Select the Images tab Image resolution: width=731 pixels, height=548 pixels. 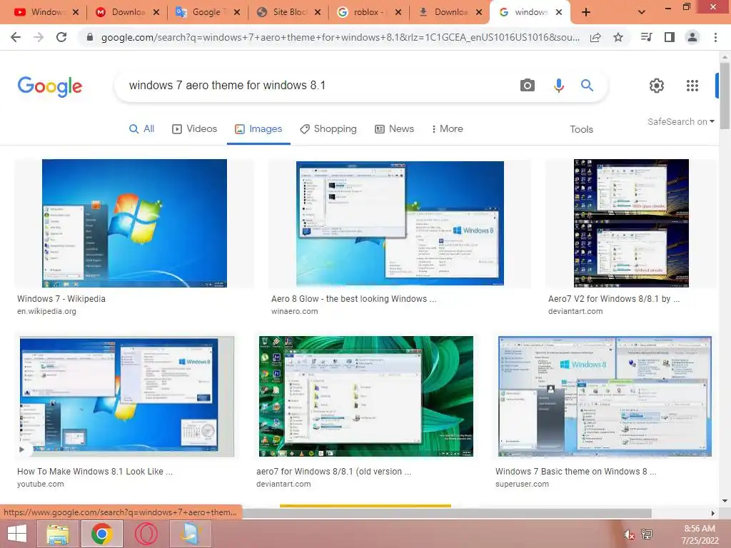click(x=258, y=128)
